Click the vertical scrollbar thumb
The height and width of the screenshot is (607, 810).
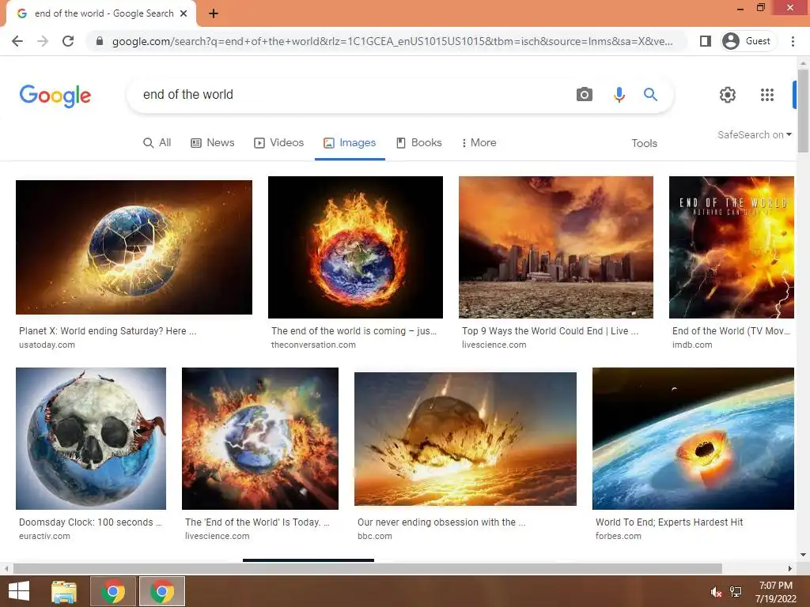click(x=803, y=111)
